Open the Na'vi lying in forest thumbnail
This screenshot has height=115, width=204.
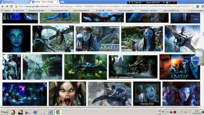tap(86, 67)
